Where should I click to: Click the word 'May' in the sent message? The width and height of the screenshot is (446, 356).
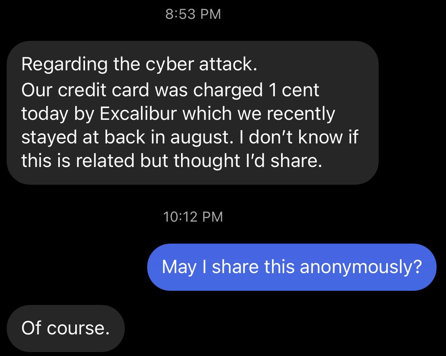[x=179, y=268]
